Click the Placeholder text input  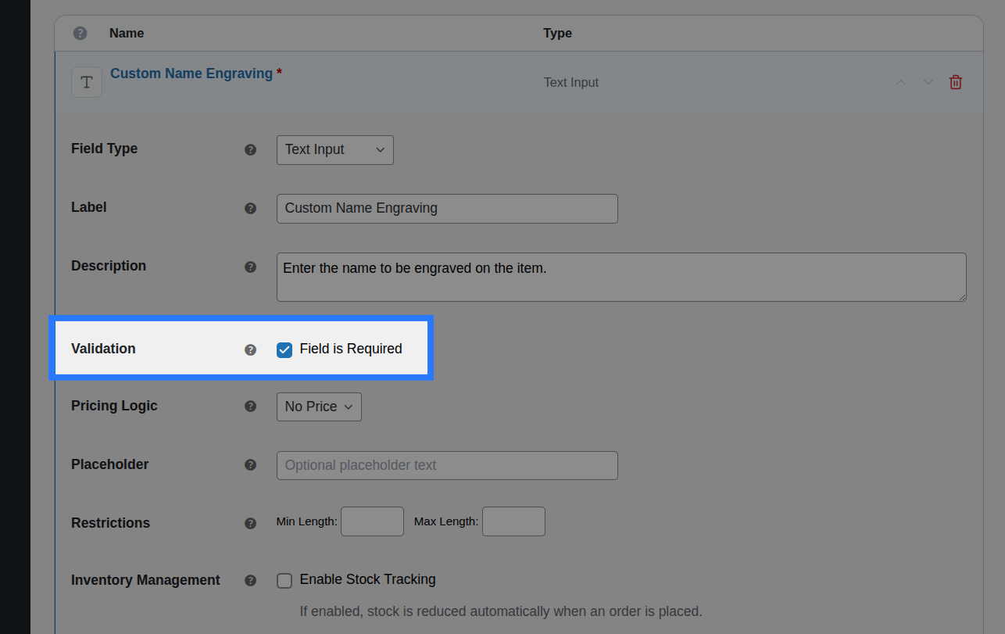click(447, 465)
